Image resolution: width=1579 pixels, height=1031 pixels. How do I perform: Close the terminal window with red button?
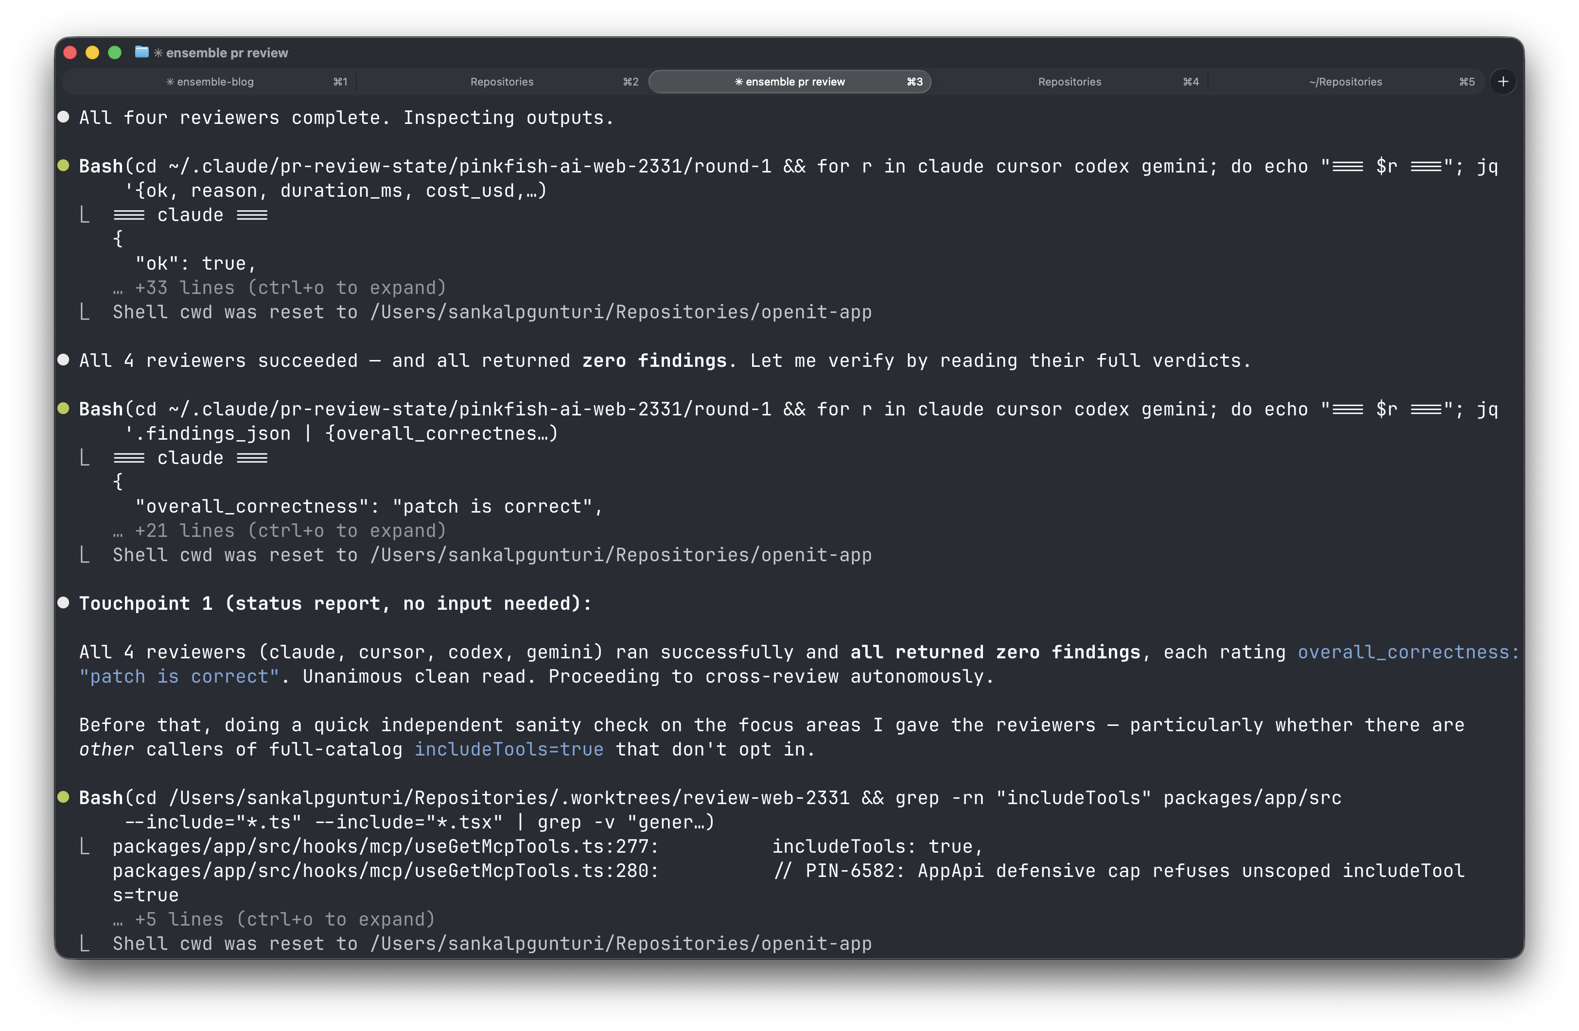tap(70, 52)
